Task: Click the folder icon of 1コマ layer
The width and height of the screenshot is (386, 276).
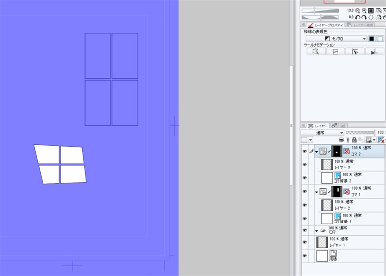Action: [x=323, y=231]
